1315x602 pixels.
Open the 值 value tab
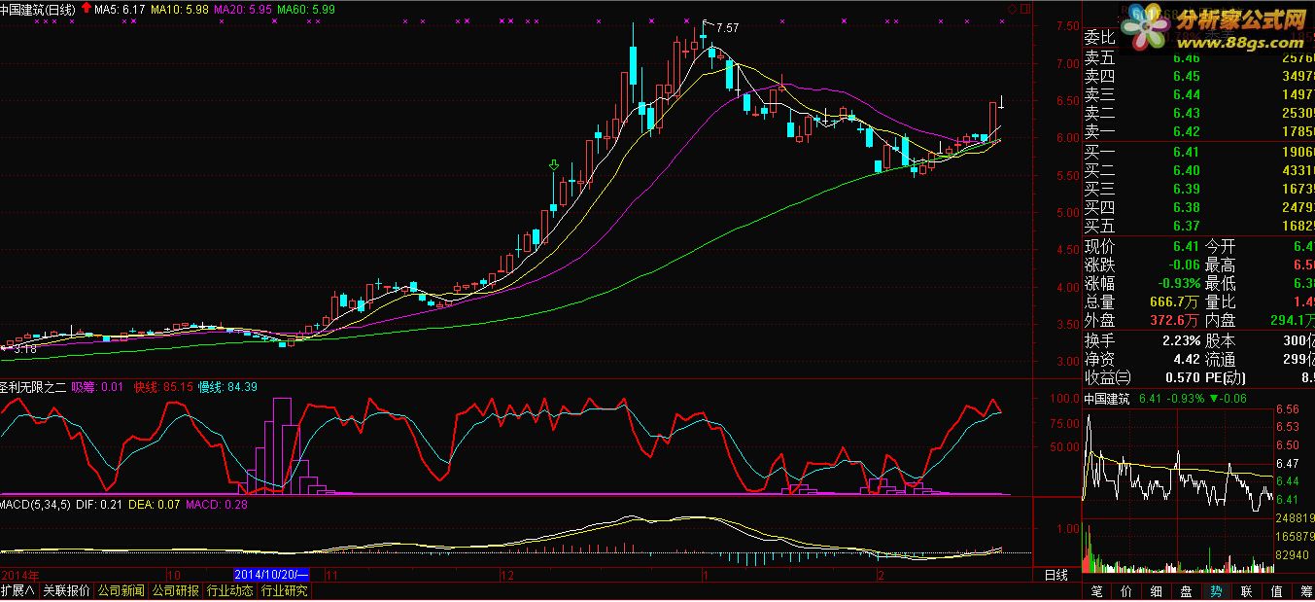(x=1276, y=591)
